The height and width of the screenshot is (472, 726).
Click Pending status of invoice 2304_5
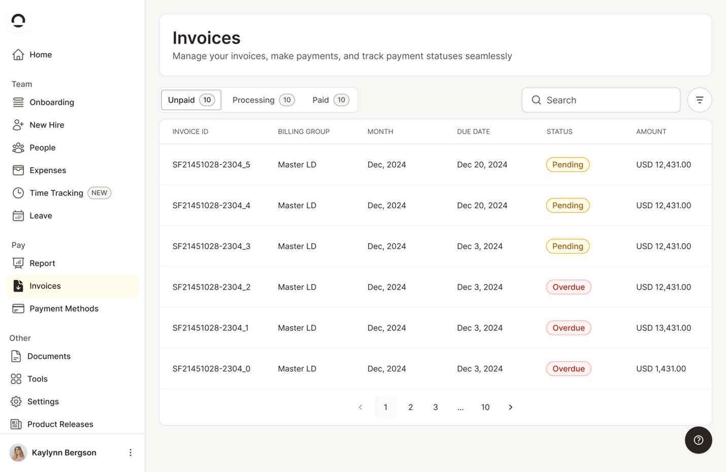568,165
